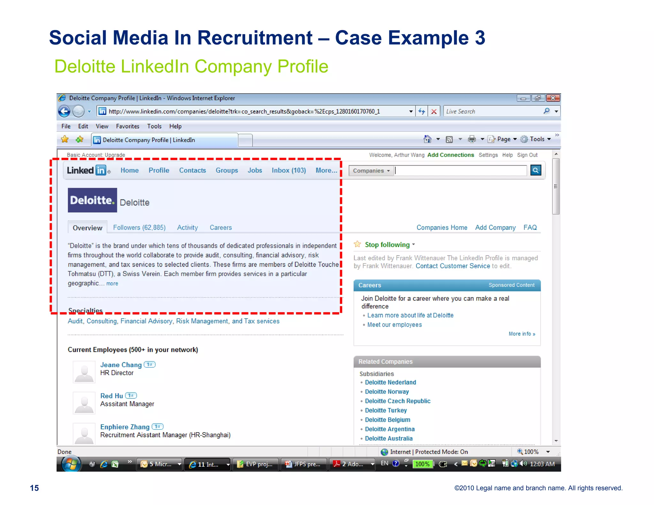Open the Edit menu
This screenshot has height=505, width=654.
click(x=83, y=126)
